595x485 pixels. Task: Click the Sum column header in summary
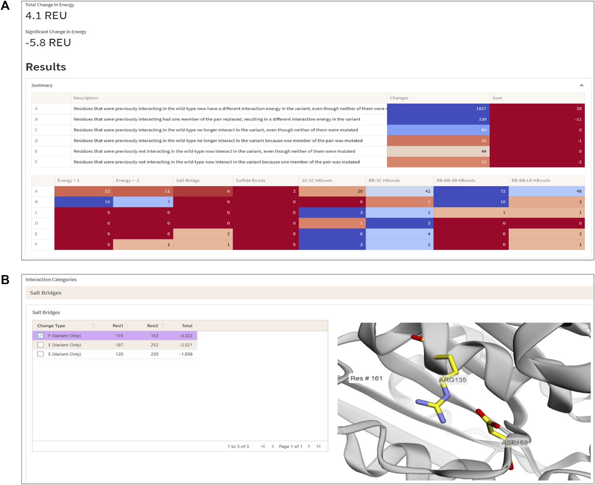pyautogui.click(x=497, y=98)
